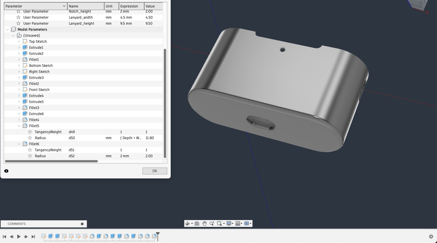The image size is (437, 243).
Task: Collapse the Model Parameters section
Action: [x=7, y=30]
